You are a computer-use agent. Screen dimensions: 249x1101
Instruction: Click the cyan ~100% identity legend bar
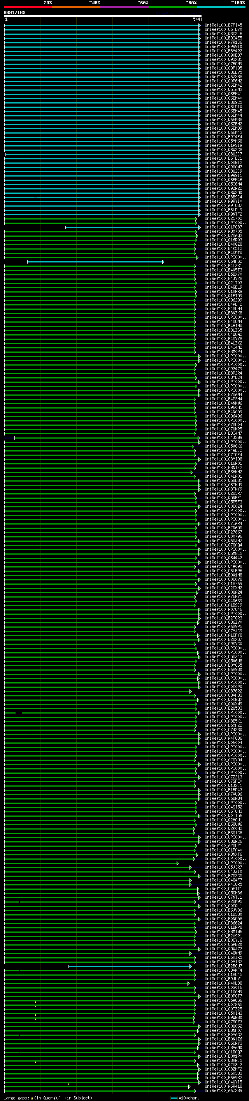click(x=221, y=7)
